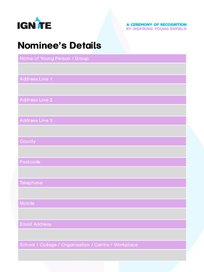The height and width of the screenshot is (272, 204).
Task: Select the Address Line 2 input field
Action: click(x=102, y=110)
